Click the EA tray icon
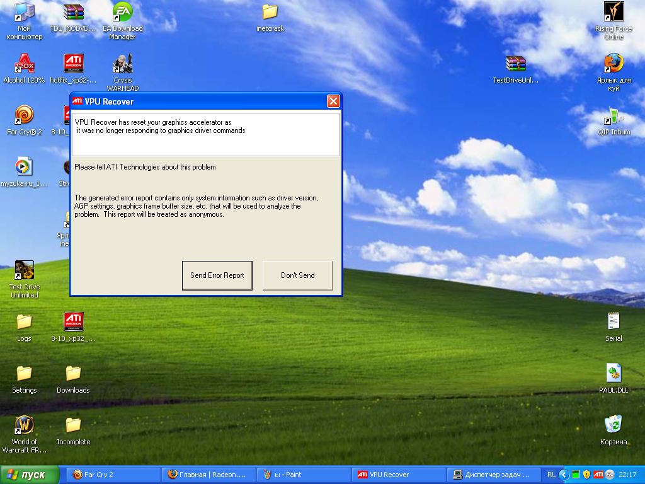Viewport: 645px width, 484px height. coord(610,475)
